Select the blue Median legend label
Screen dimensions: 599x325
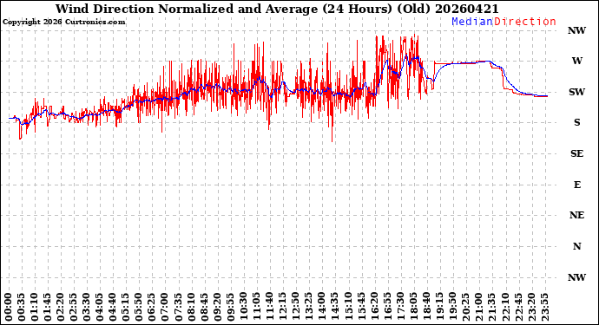pos(472,22)
